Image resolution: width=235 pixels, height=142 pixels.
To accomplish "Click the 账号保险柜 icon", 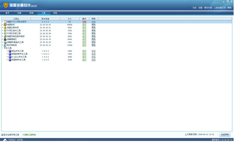I will tap(5, 45).
